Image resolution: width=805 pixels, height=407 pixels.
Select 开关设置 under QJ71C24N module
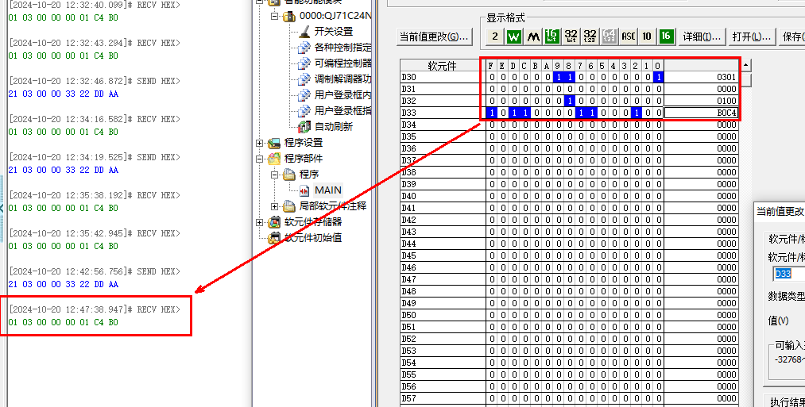coord(333,32)
